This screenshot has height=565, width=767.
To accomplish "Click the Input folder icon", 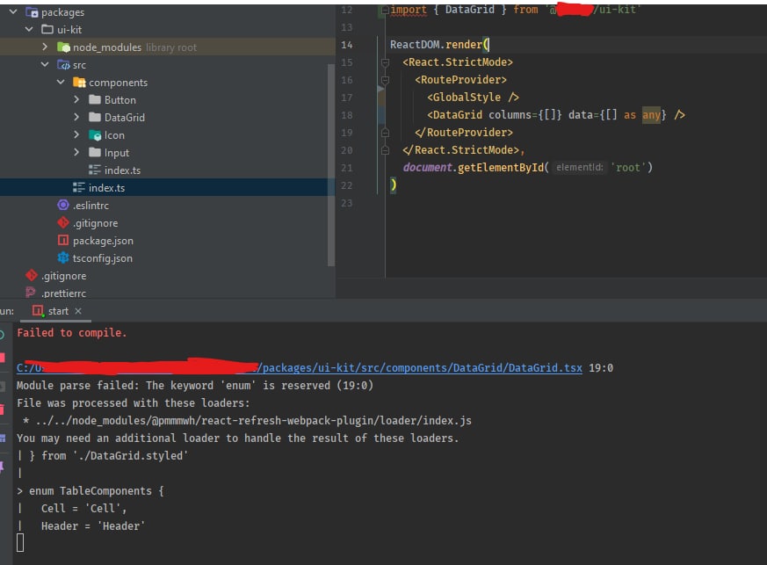I will (95, 153).
